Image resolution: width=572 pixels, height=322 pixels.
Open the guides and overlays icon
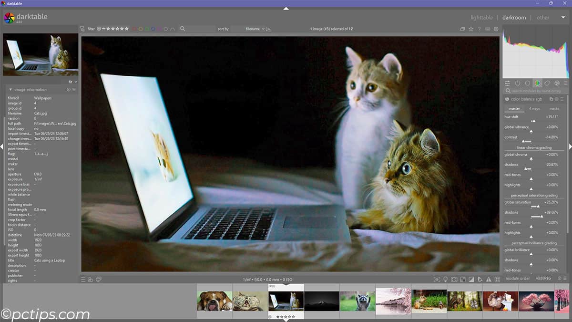click(497, 280)
